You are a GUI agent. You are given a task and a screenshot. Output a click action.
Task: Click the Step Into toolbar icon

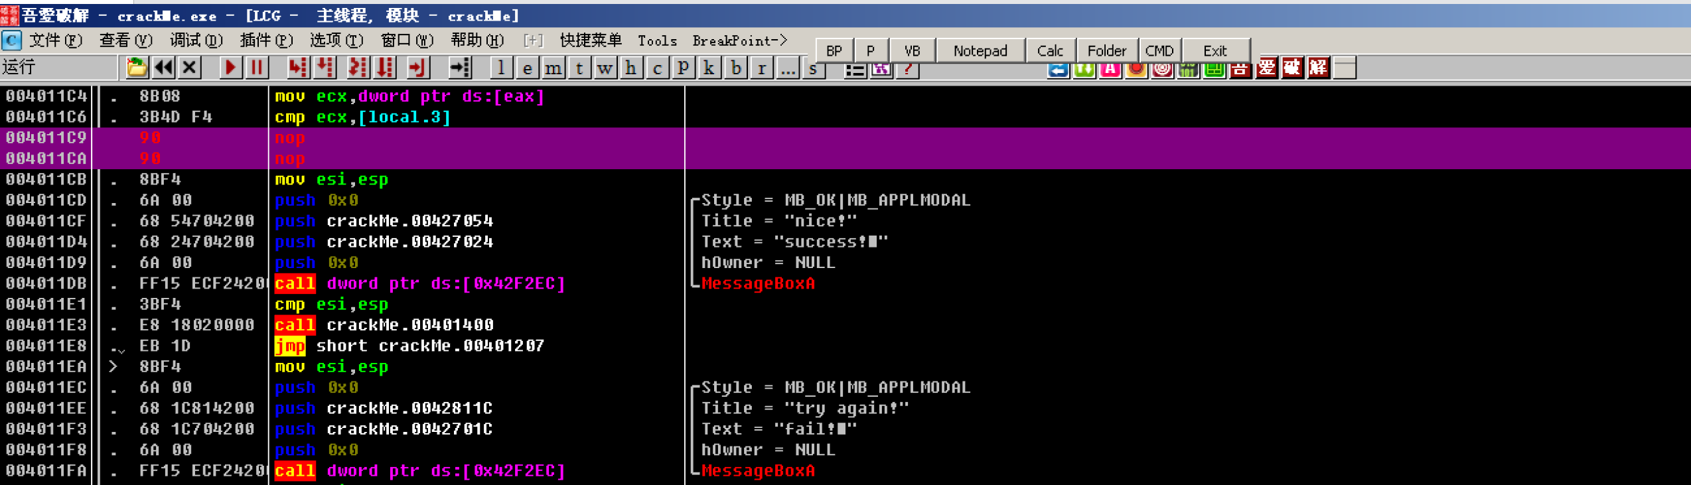click(x=299, y=67)
